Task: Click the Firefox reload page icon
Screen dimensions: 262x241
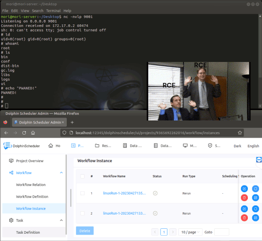Action: (x=24, y=133)
